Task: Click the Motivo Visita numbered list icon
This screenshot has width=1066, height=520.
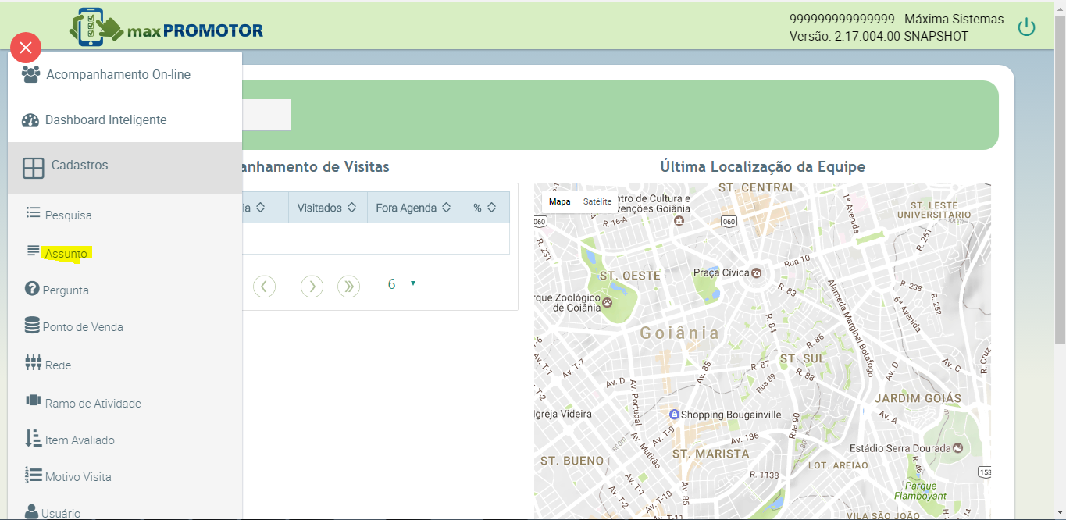Action: [33, 475]
